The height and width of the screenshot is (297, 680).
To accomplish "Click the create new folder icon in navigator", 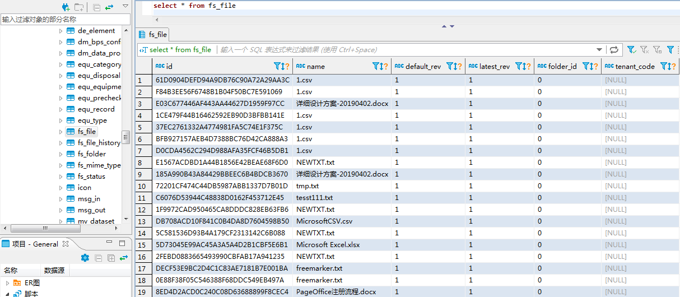I will (80, 7).
